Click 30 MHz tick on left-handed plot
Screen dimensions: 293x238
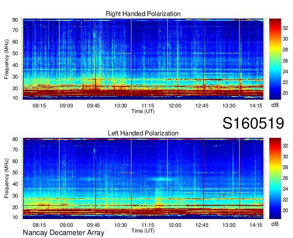15,196
